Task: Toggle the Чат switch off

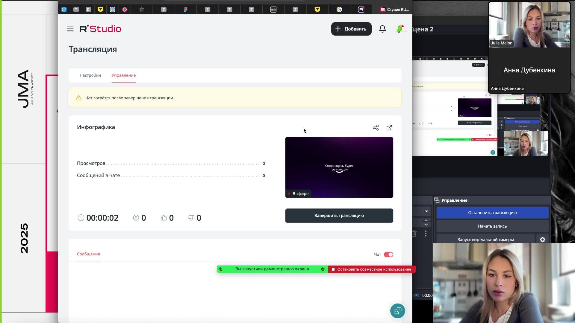Action: (x=388, y=255)
